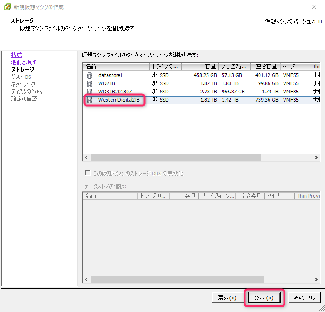
Task: Click upper table horizontal scrollbar right arrow
Action: pyautogui.click(x=316, y=158)
